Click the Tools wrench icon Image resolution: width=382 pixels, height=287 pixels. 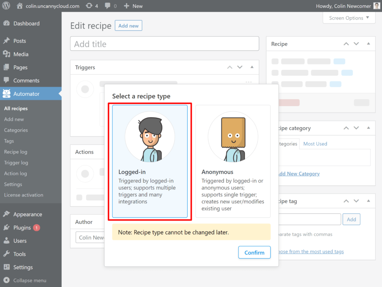(x=7, y=254)
